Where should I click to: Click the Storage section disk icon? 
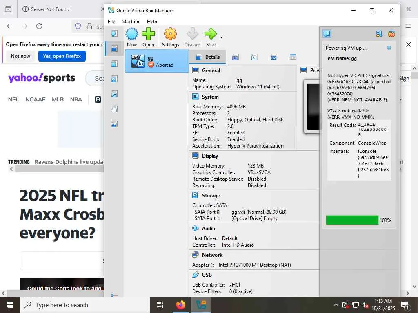(195, 195)
